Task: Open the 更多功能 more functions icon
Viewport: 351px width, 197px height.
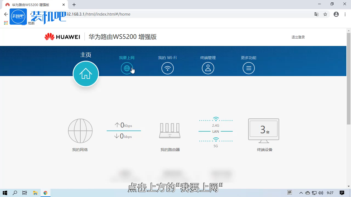Action: click(x=248, y=68)
